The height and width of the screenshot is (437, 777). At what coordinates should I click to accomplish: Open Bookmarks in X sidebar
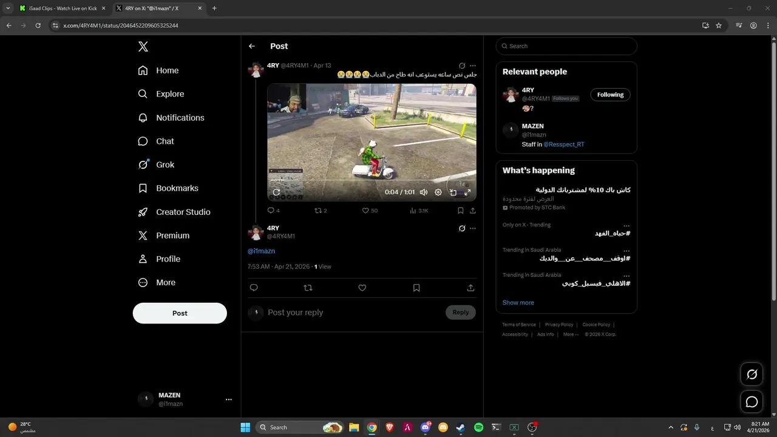pyautogui.click(x=168, y=188)
